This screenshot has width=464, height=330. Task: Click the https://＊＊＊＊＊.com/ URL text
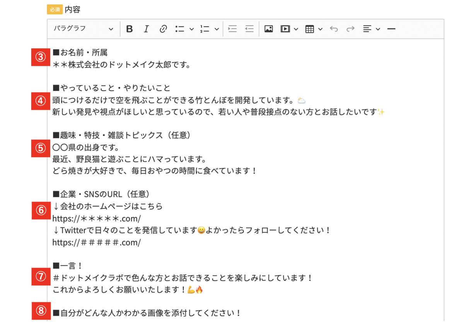coord(97,219)
